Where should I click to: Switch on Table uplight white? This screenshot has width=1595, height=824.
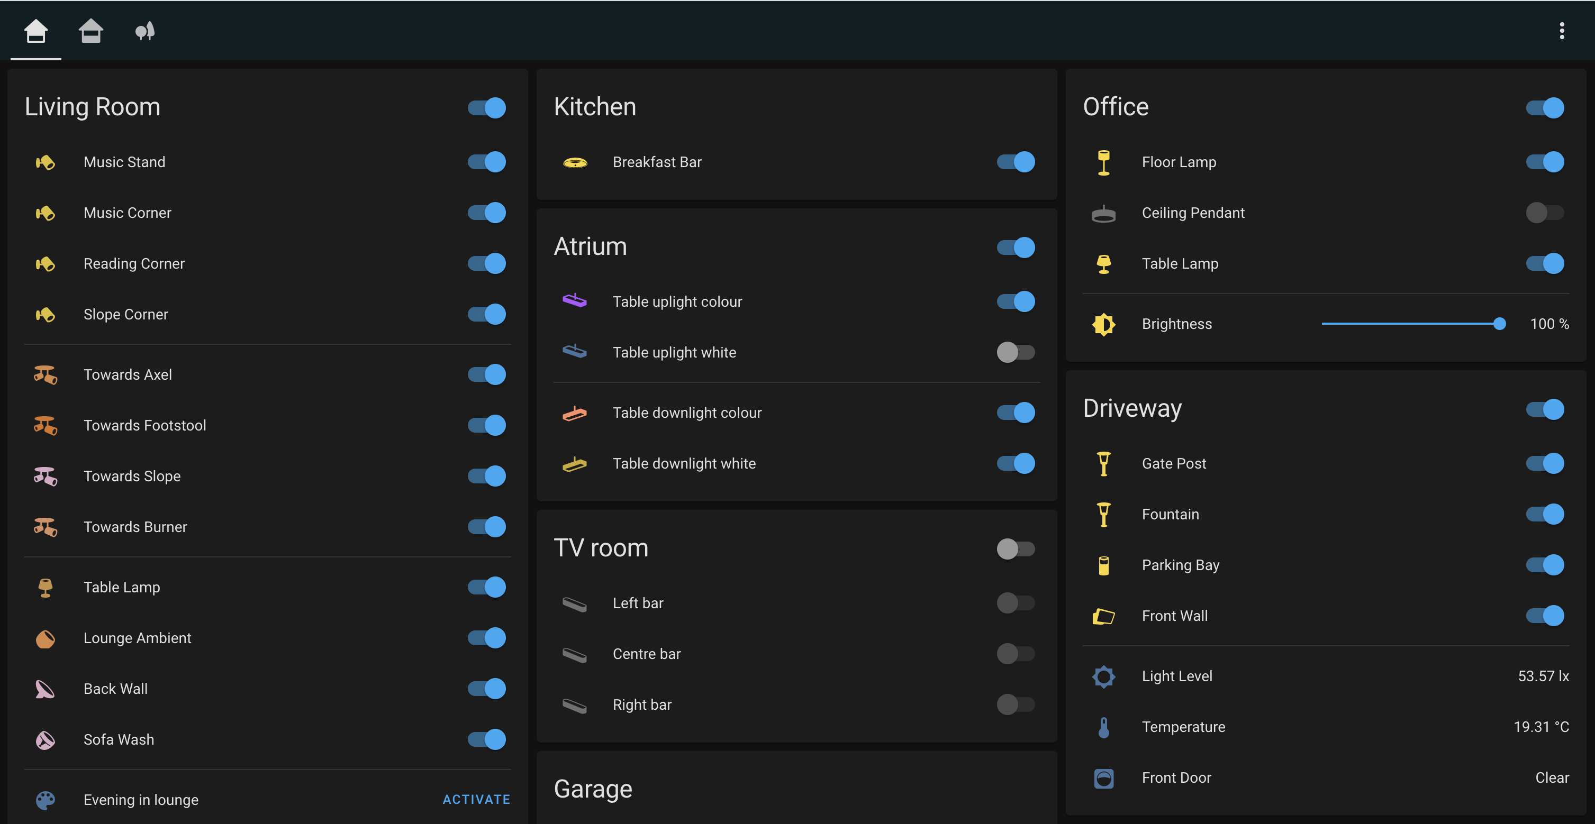pyautogui.click(x=1016, y=353)
